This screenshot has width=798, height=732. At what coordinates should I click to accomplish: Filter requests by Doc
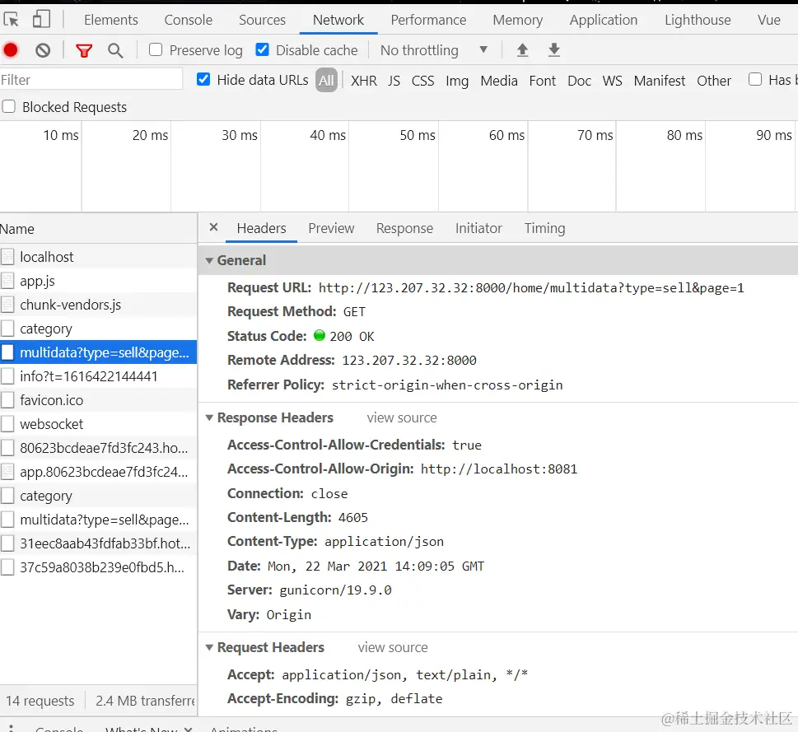(580, 81)
